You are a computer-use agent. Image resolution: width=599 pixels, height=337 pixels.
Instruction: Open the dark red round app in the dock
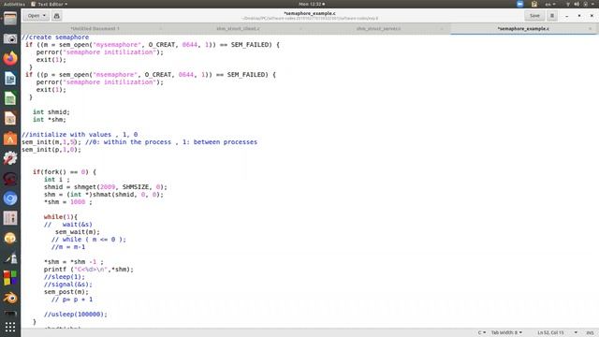(10, 179)
